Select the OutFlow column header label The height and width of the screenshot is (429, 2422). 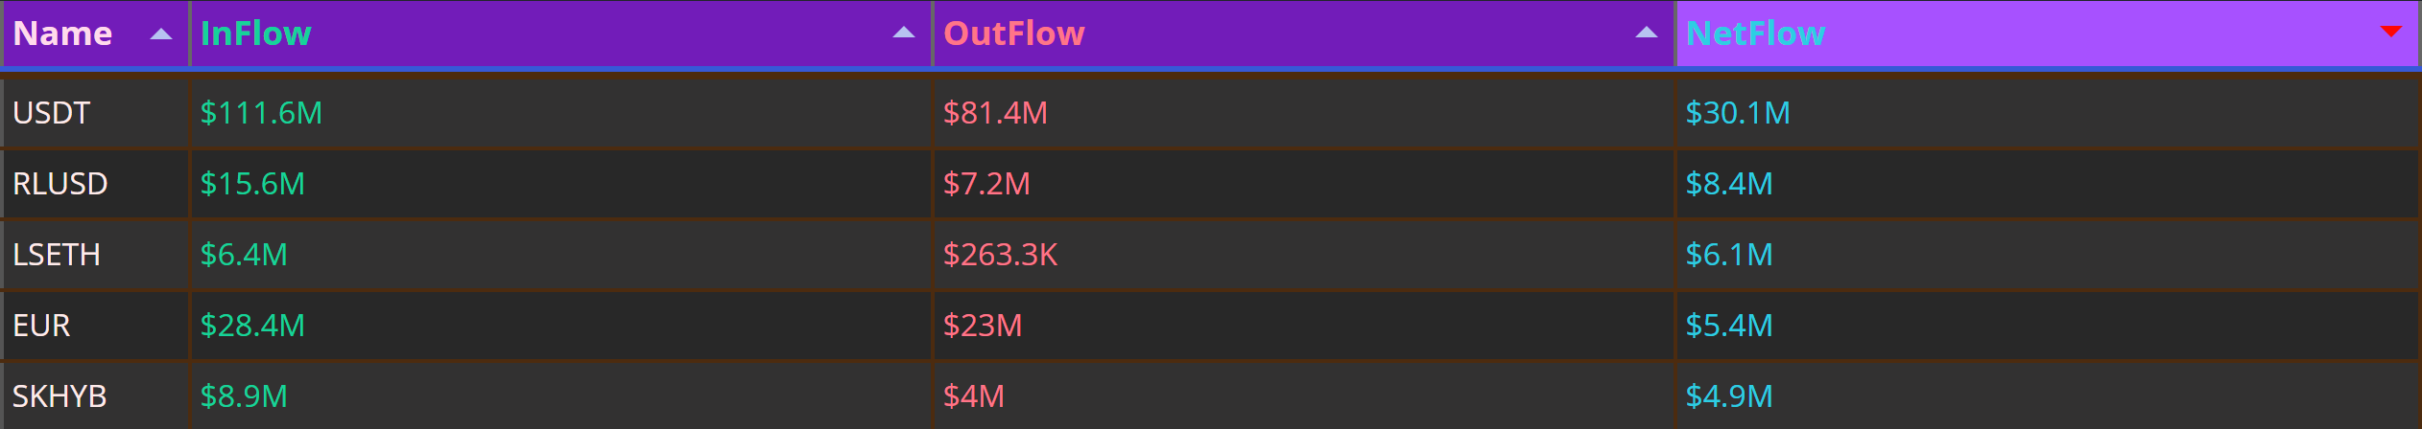[1013, 34]
